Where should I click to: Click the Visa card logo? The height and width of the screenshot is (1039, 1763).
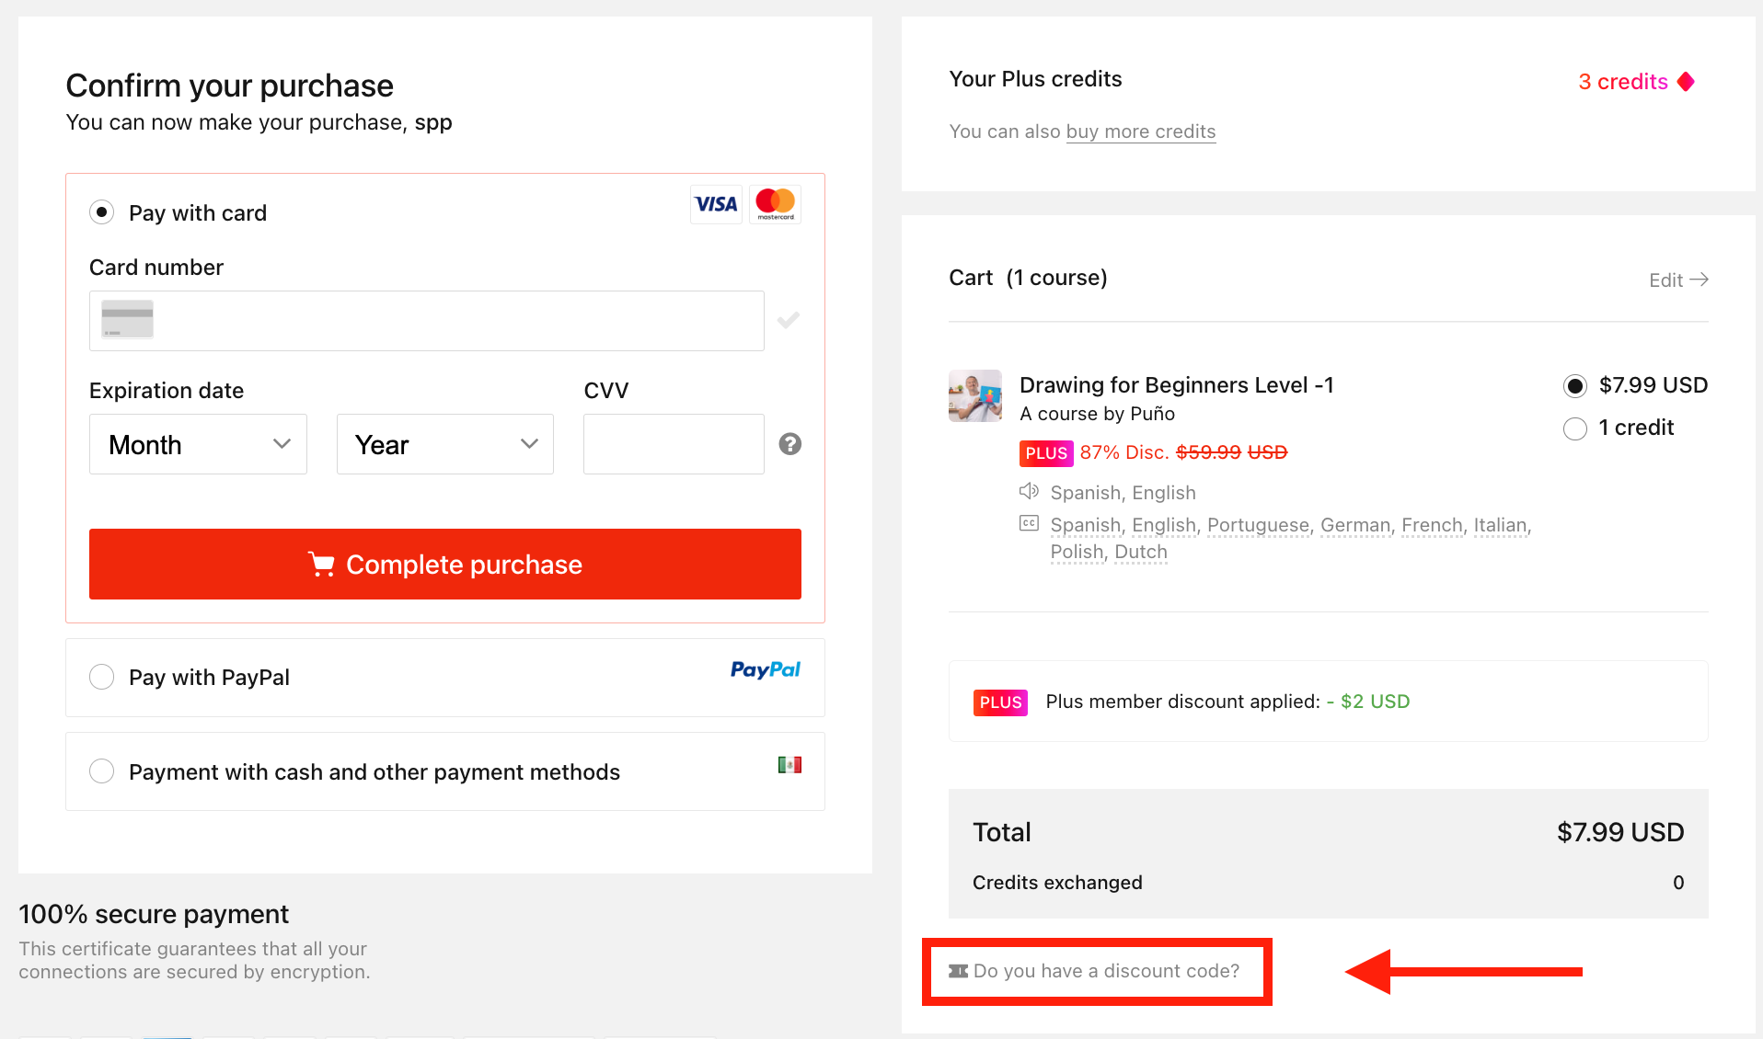point(716,204)
